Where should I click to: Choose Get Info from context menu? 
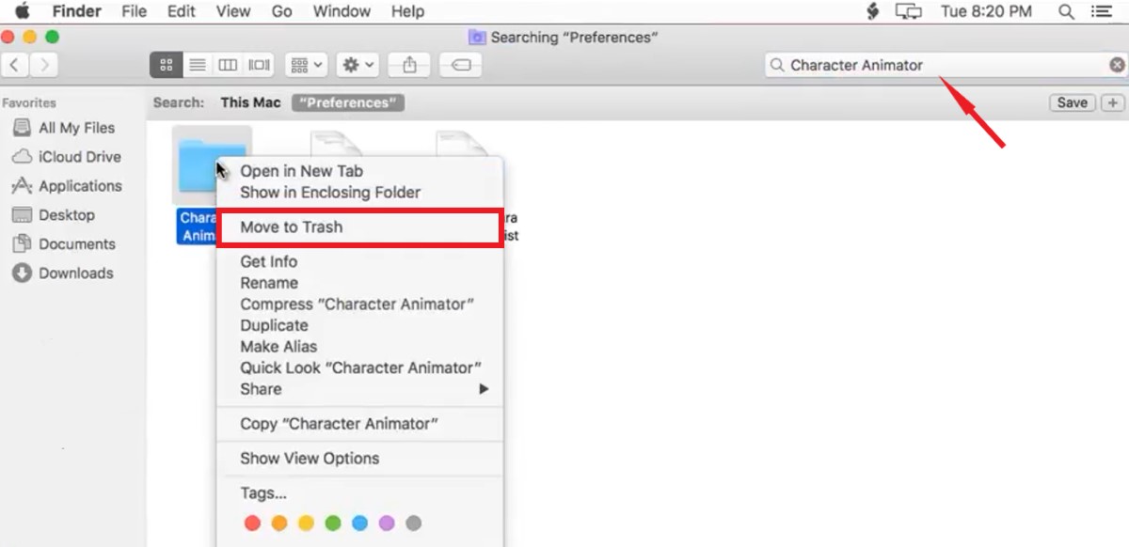coord(268,262)
